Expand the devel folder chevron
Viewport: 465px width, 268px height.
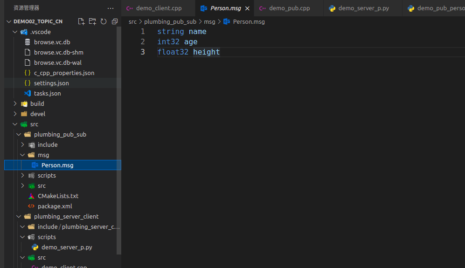[x=15, y=114]
